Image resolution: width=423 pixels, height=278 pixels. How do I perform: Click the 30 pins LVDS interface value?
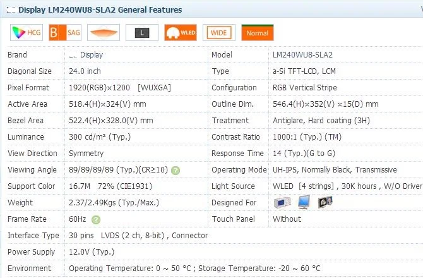tap(138, 236)
